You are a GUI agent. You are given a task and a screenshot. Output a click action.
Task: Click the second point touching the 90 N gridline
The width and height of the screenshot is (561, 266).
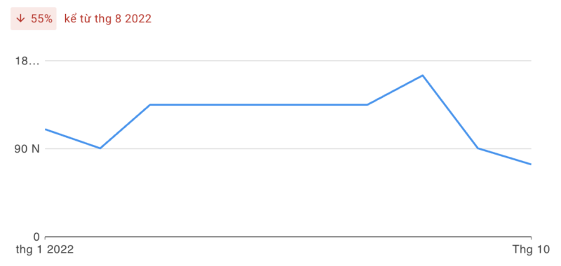click(x=478, y=148)
